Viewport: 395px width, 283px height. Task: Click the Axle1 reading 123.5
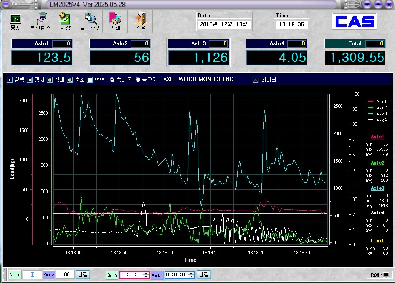click(x=41, y=58)
